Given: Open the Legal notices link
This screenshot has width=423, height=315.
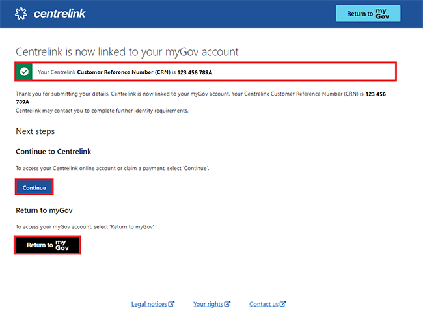Looking at the screenshot, I should point(149,304).
